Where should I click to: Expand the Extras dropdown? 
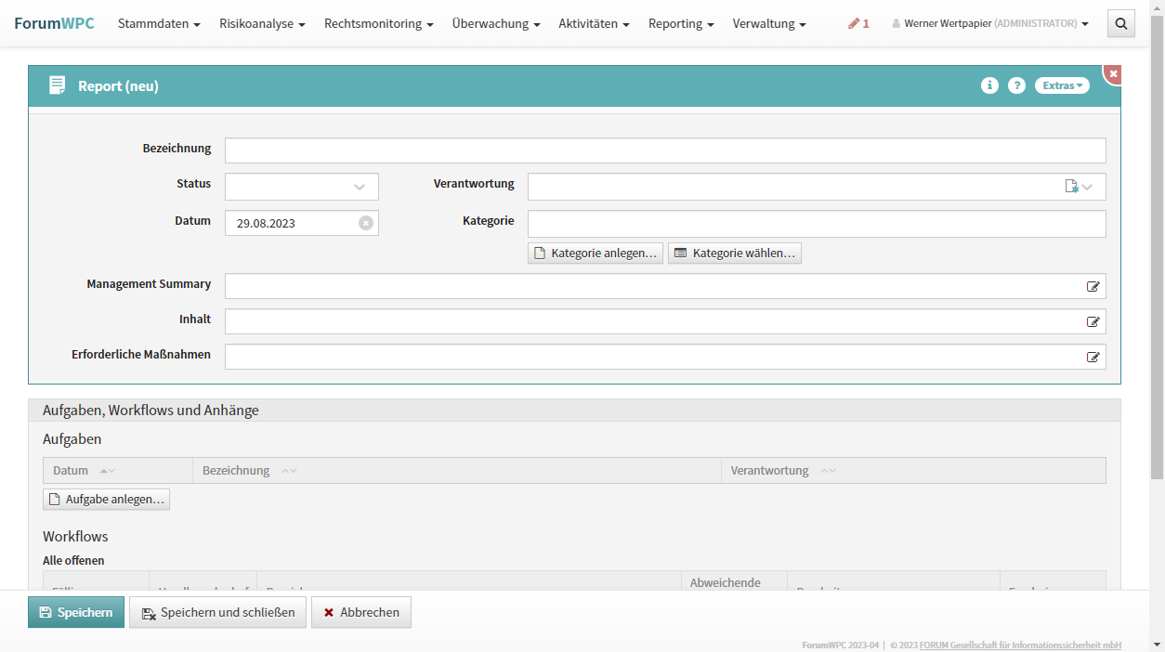(x=1062, y=85)
